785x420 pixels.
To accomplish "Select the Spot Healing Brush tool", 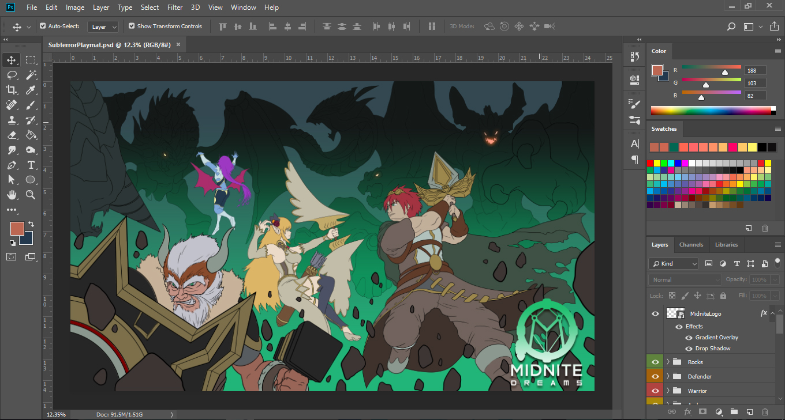I will (12, 105).
